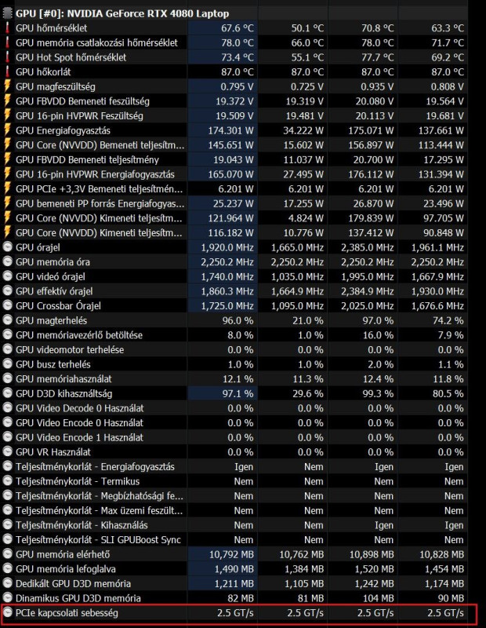The height and width of the screenshot is (628, 486).
Task: Click lightning icon beside GPU 16-pin HVPWR Energiafogyasztás
Action: (7, 174)
